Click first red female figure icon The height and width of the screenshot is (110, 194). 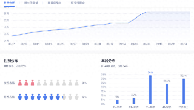pyautogui.click(x=20, y=83)
